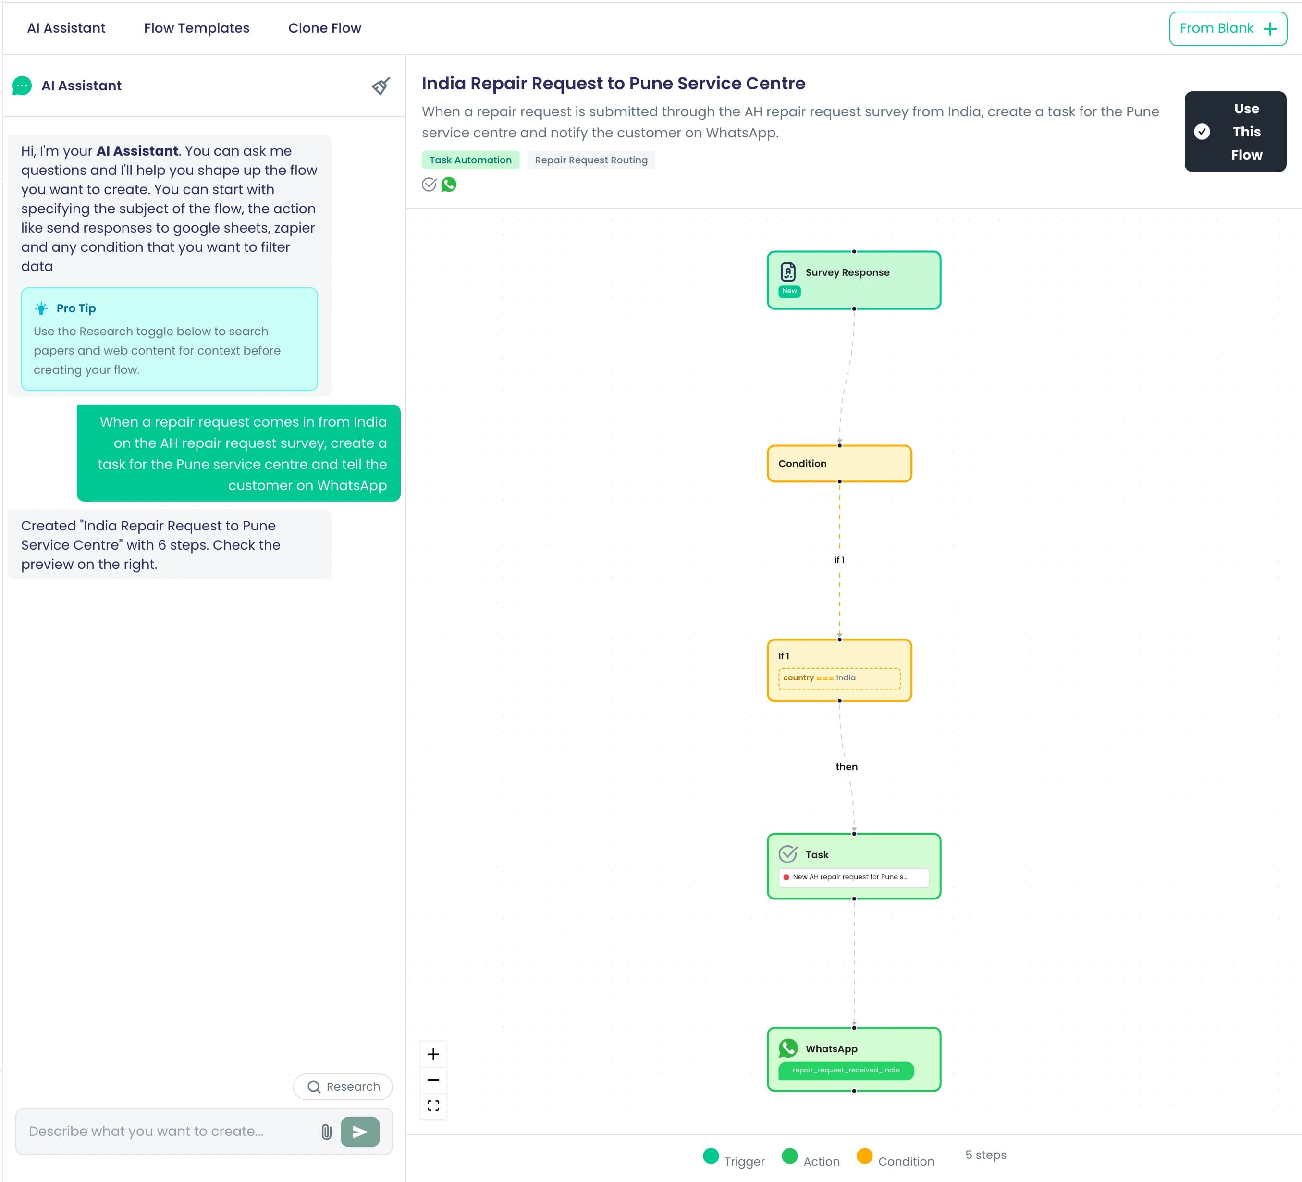The height and width of the screenshot is (1182, 1302).
Task: Select the Condition node
Action: pos(839,464)
